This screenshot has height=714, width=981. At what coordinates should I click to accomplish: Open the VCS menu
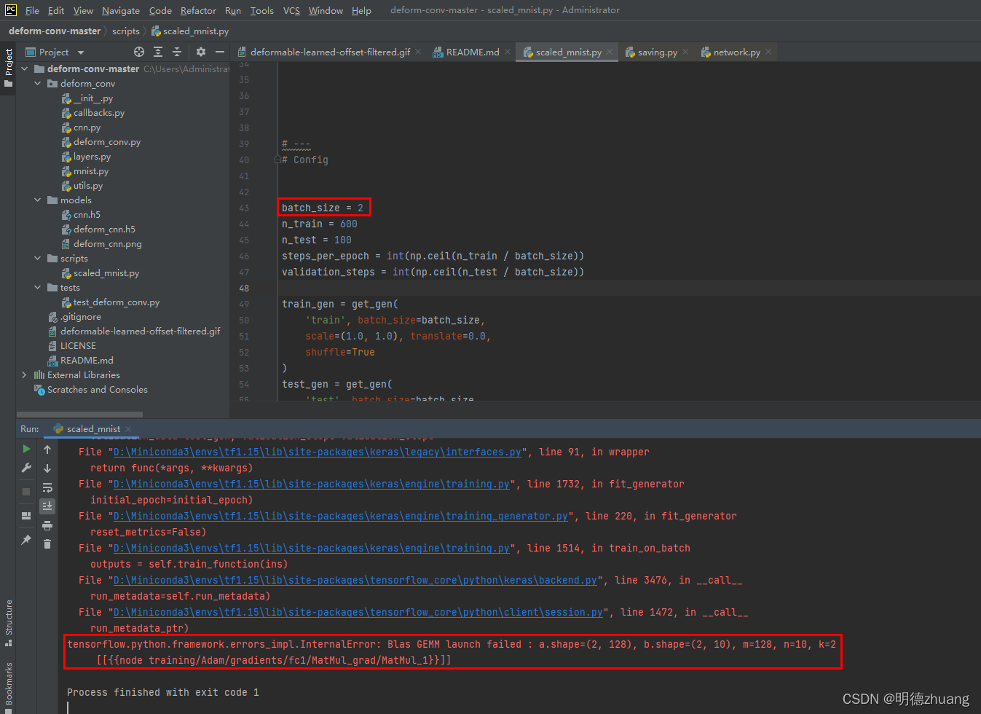291,10
